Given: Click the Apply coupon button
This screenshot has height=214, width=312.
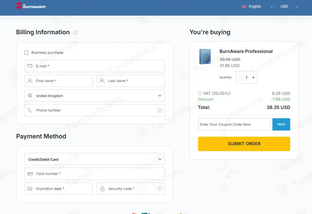Looking at the screenshot, I should [281, 125].
